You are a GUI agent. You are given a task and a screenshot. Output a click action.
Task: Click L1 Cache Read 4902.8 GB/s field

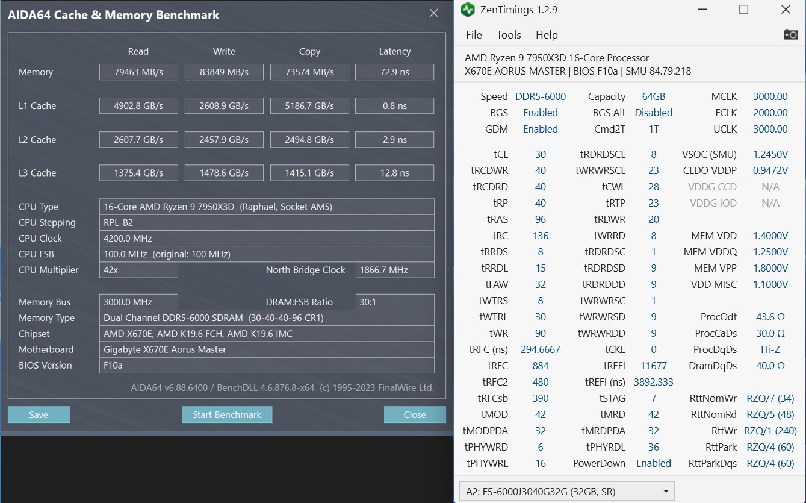[x=138, y=106]
